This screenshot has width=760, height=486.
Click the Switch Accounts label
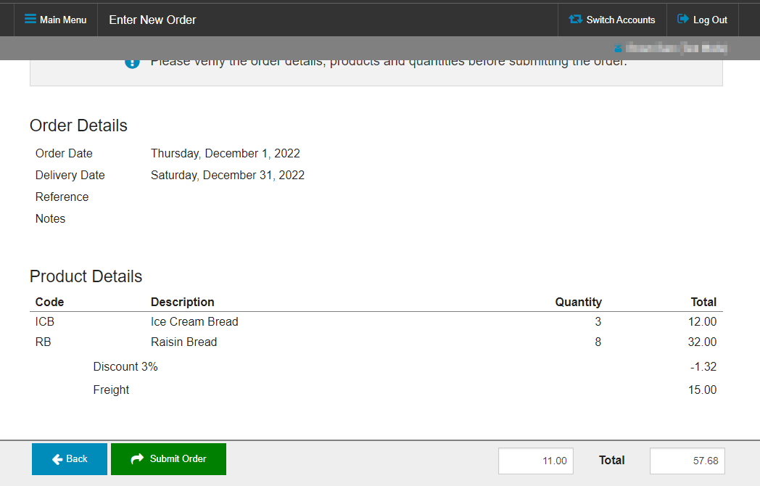(x=621, y=20)
